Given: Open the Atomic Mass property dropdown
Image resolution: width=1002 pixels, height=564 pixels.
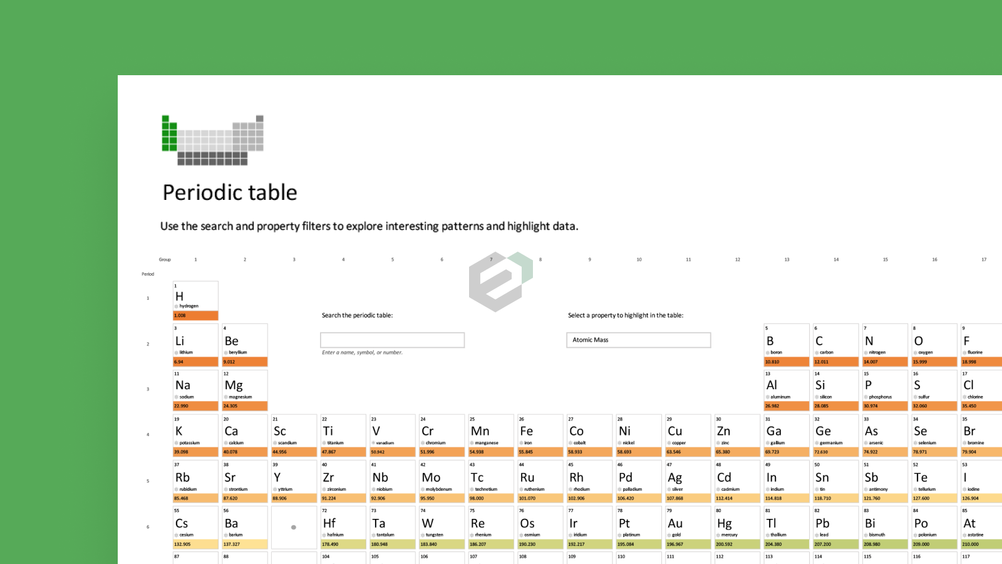Looking at the screenshot, I should (x=638, y=340).
